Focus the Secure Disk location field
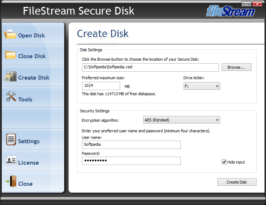 point(150,67)
